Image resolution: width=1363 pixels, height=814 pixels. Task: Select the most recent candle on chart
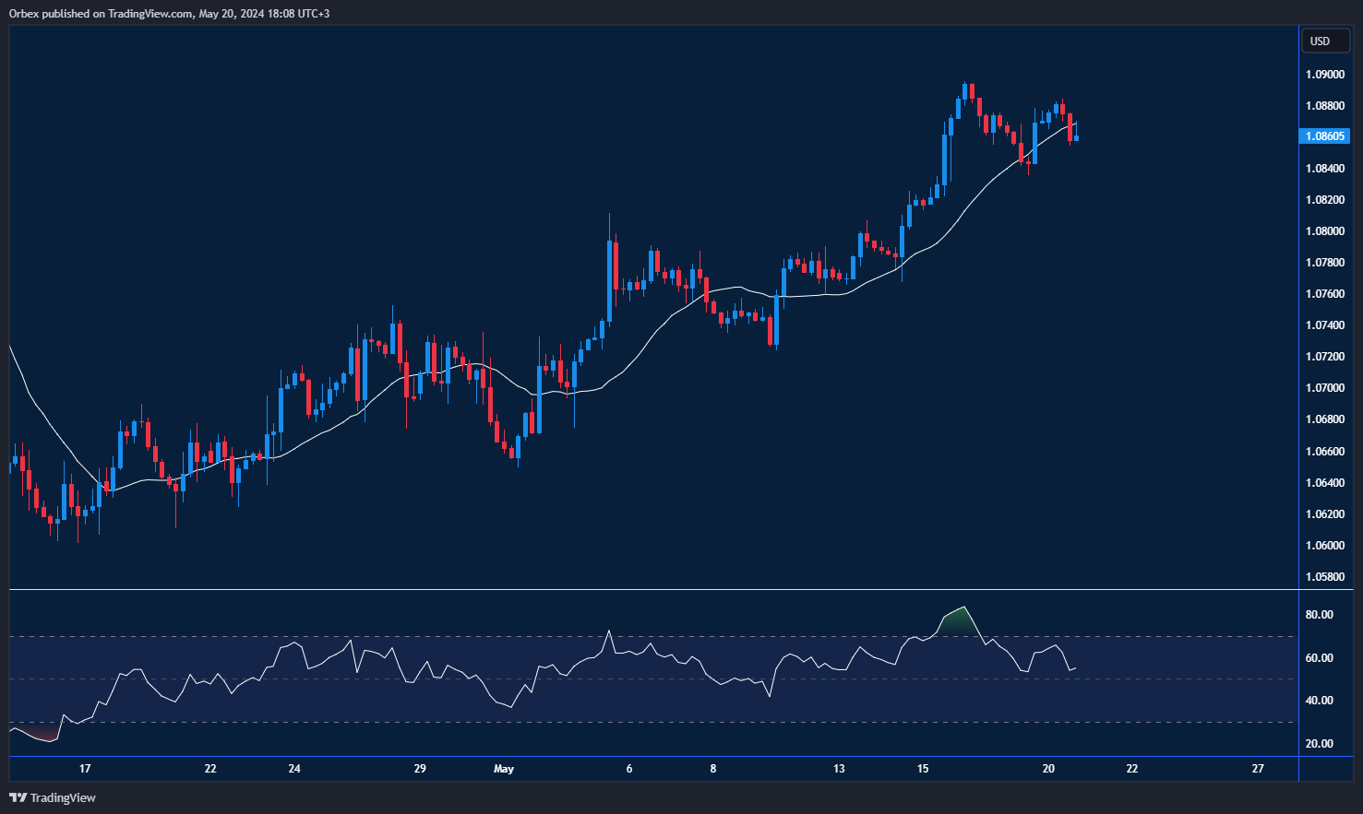[x=1076, y=138]
